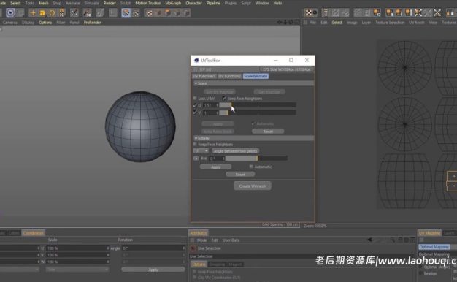
Task: Click Reset button in the Scale section
Action: point(268,132)
